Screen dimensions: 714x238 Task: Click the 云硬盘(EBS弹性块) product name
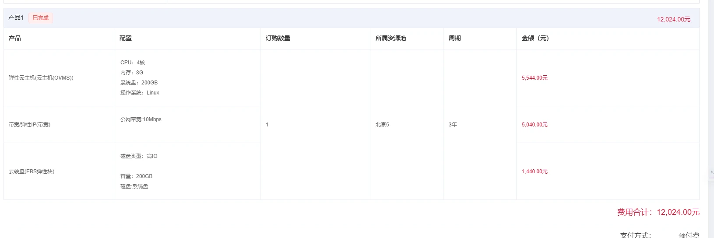[32, 171]
